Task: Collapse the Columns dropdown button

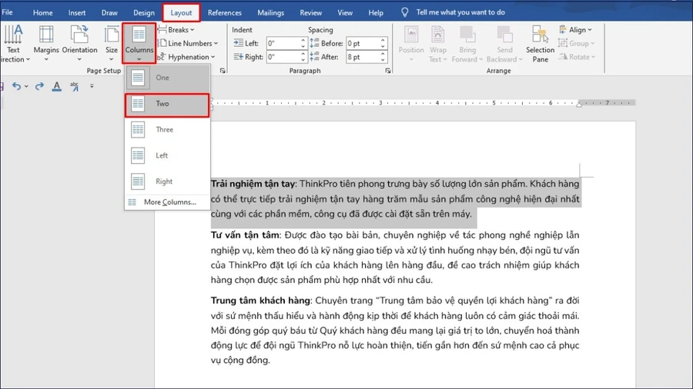Action: 139,43
